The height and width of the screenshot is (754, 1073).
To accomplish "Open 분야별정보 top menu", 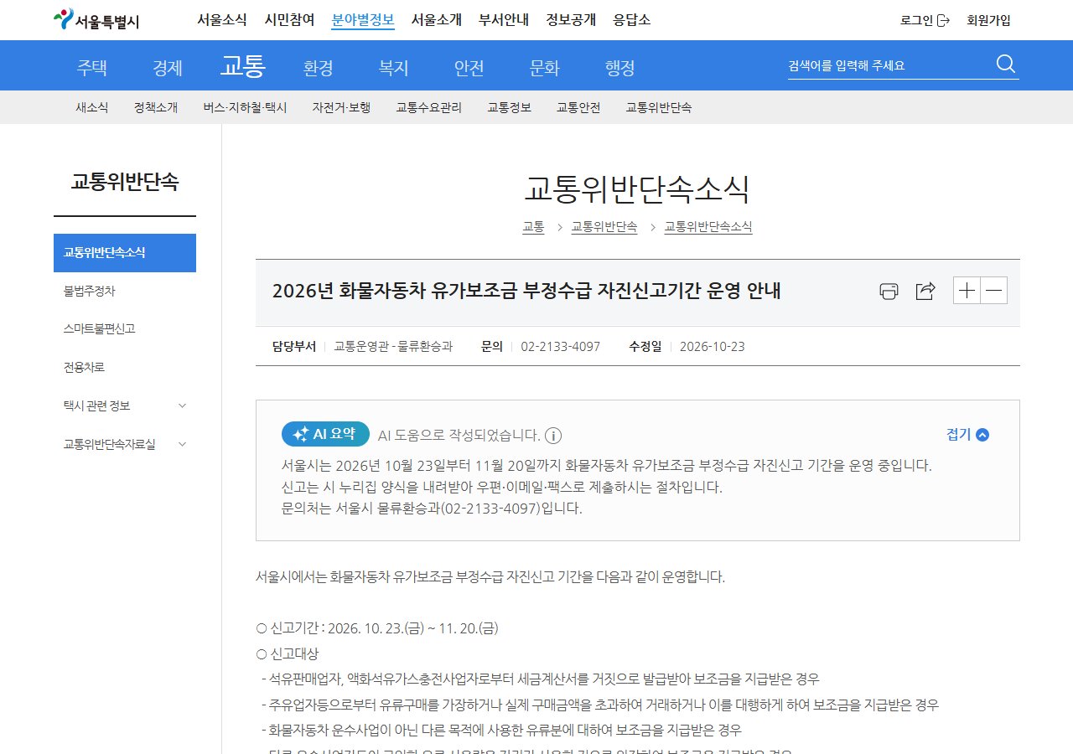I will [363, 20].
